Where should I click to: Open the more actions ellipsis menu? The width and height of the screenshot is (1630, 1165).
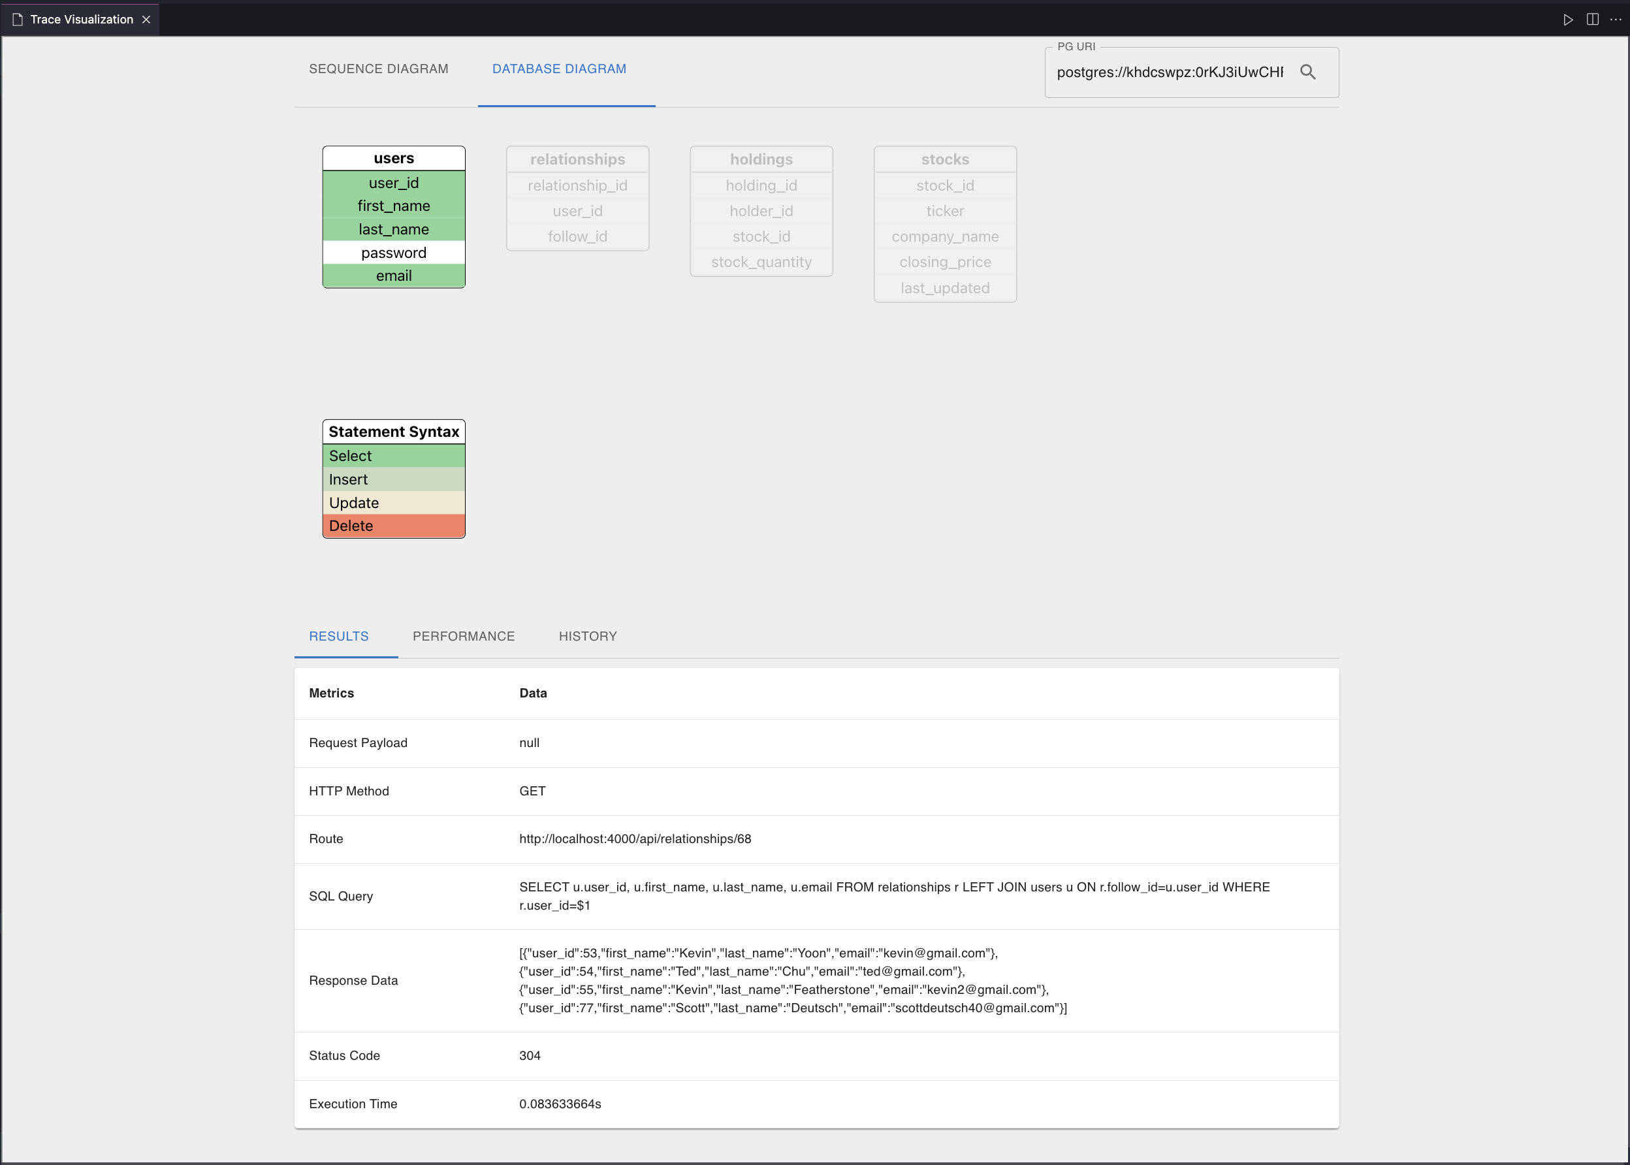coord(1616,20)
